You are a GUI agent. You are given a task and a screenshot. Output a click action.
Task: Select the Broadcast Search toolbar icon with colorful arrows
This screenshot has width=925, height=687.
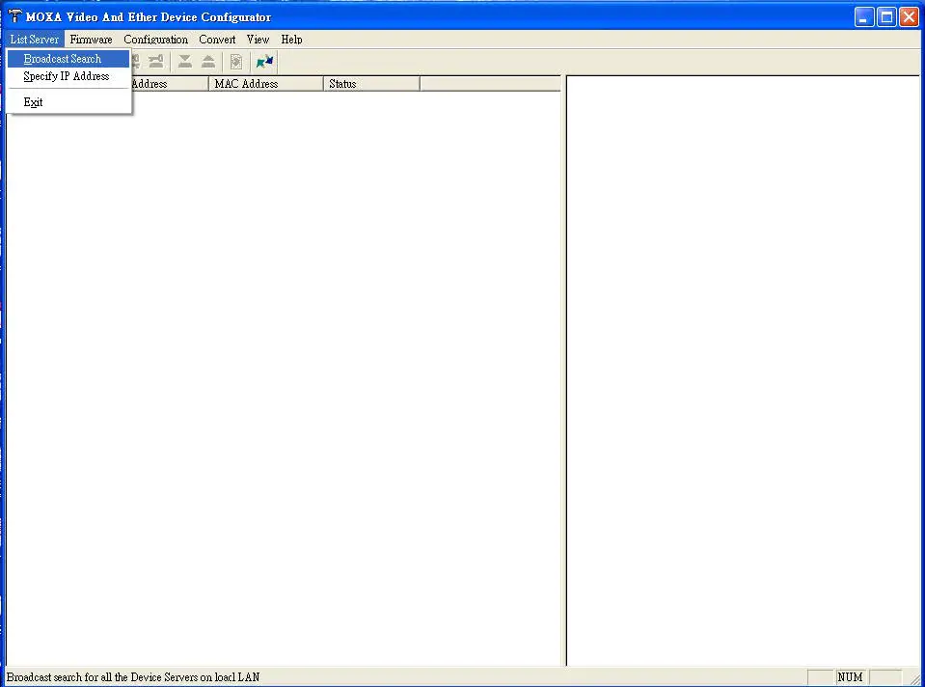(x=265, y=61)
